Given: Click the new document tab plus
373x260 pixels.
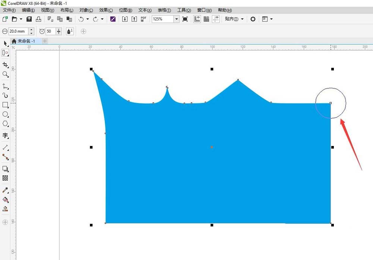Looking at the screenshot, I should (x=45, y=41).
